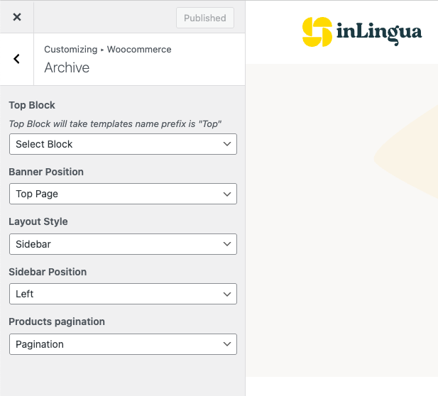Click the chevron beside the Sidebar layout value
This screenshot has width=438, height=396.
click(227, 244)
